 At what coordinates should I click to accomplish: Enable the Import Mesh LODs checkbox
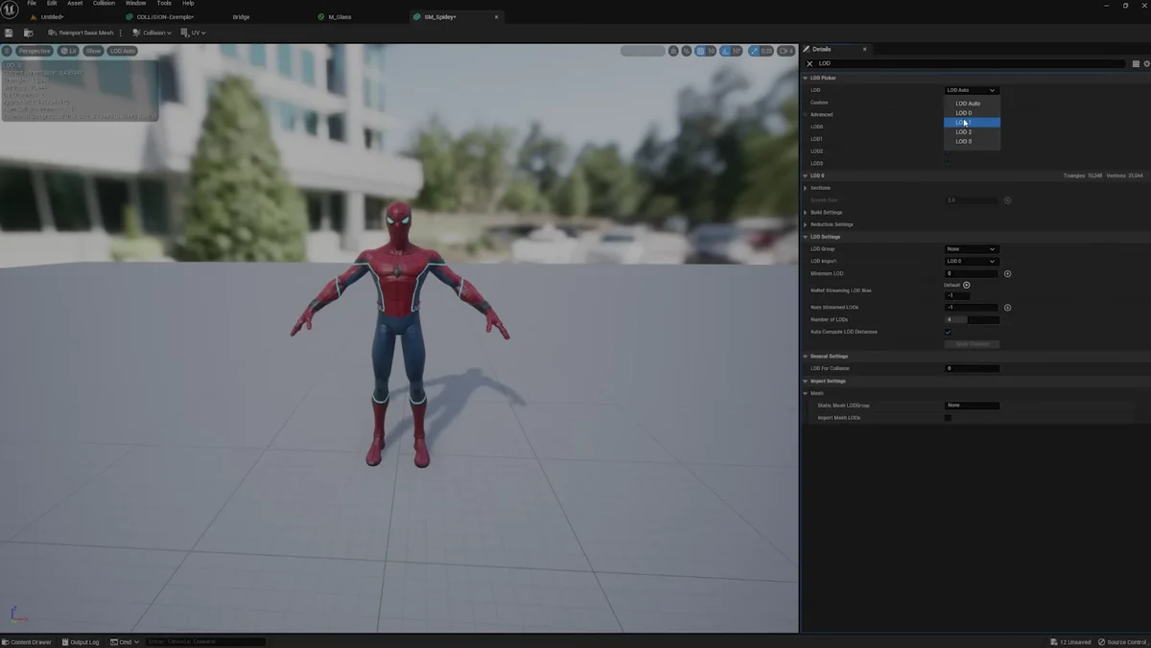pyautogui.click(x=948, y=418)
